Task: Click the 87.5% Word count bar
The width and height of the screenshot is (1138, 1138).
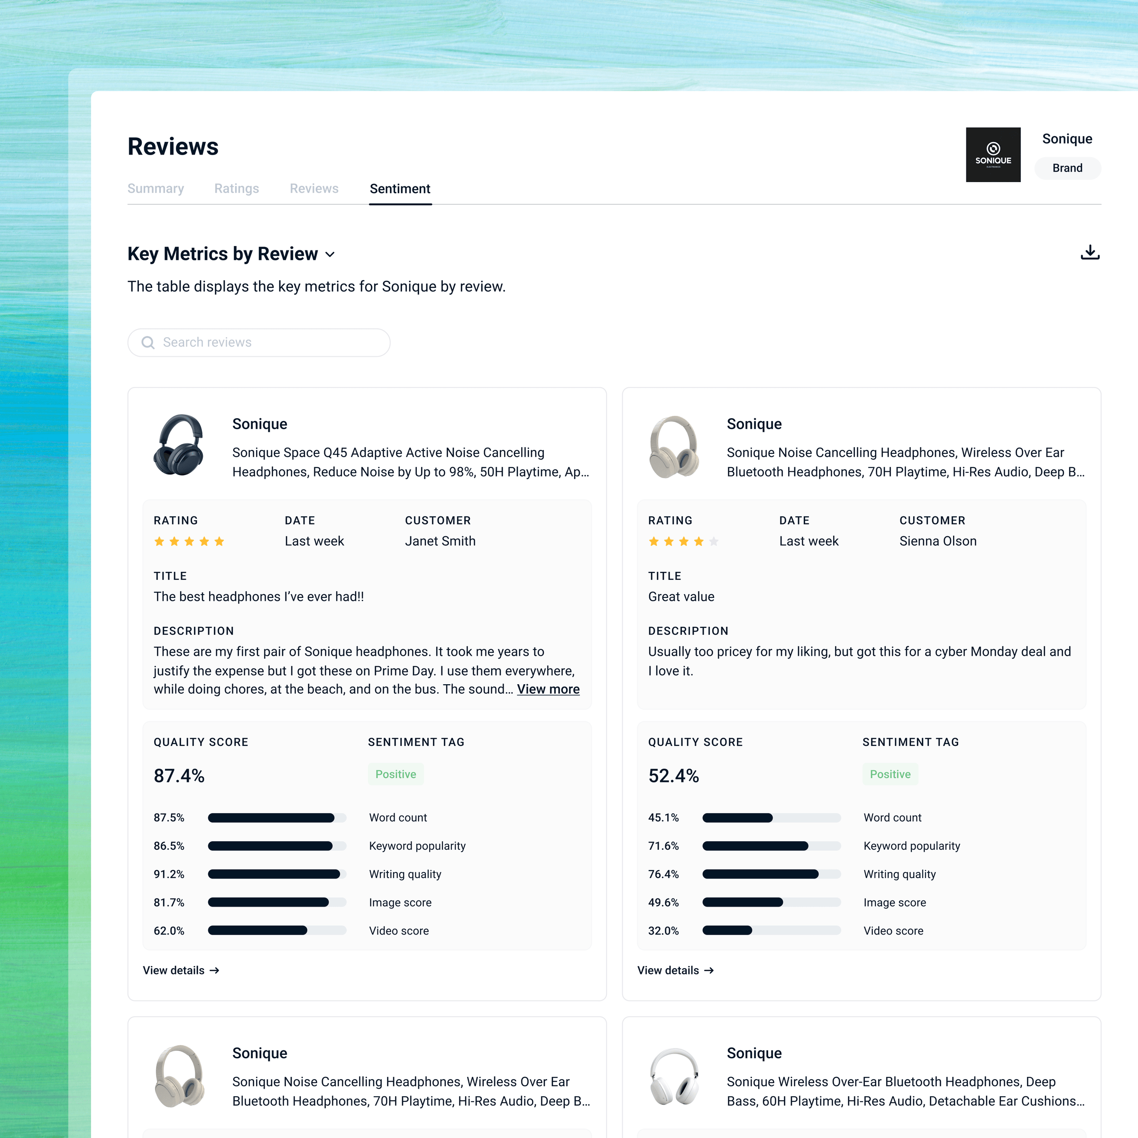Action: (277, 817)
